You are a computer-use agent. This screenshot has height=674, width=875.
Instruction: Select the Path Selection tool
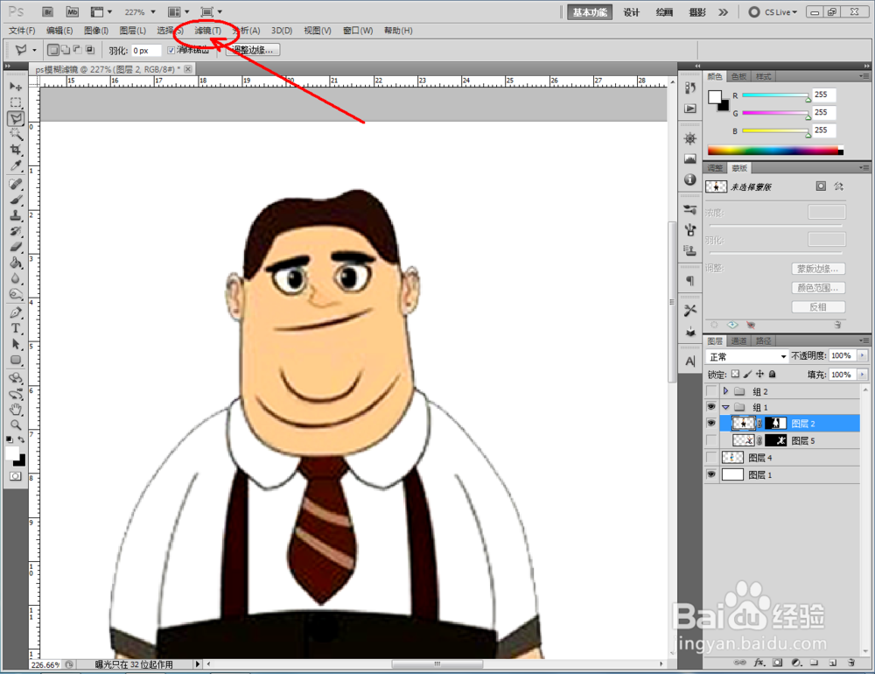click(16, 344)
